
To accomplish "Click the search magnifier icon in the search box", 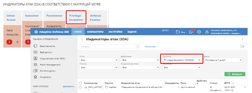I will [138, 47].
